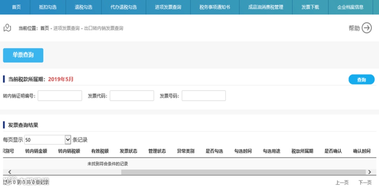Open 成品油消费税管理 tab

(265, 7)
